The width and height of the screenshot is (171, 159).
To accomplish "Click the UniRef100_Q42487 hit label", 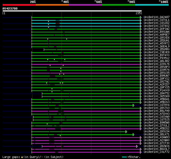I will tap(157, 17).
